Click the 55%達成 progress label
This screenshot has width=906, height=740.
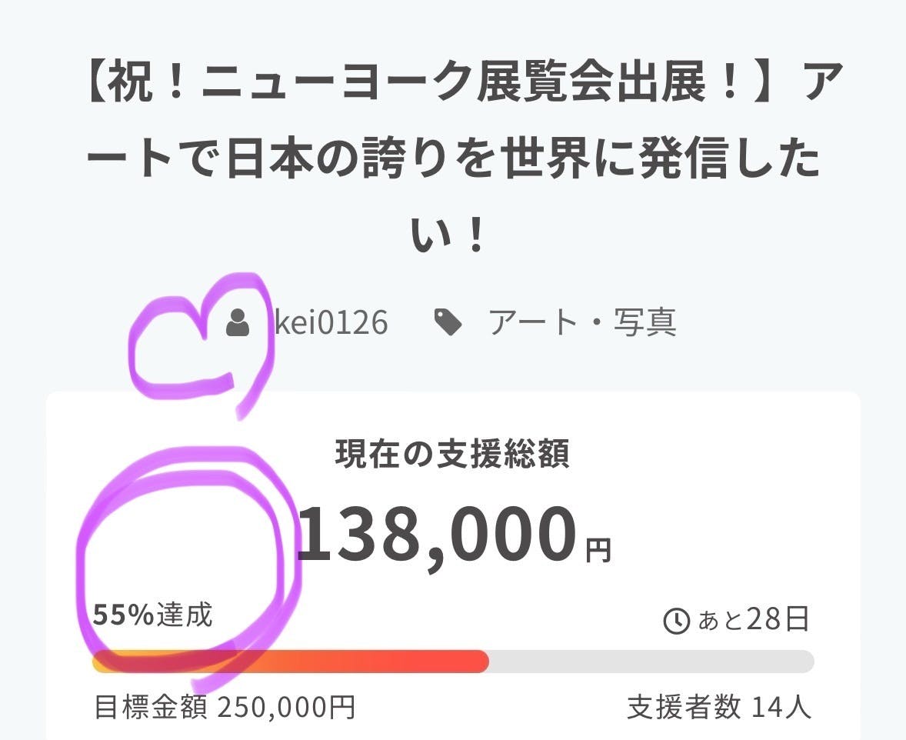tap(152, 615)
